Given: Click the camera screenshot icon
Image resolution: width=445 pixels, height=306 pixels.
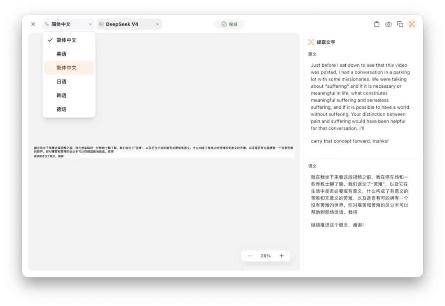Looking at the screenshot, I should 388,24.
